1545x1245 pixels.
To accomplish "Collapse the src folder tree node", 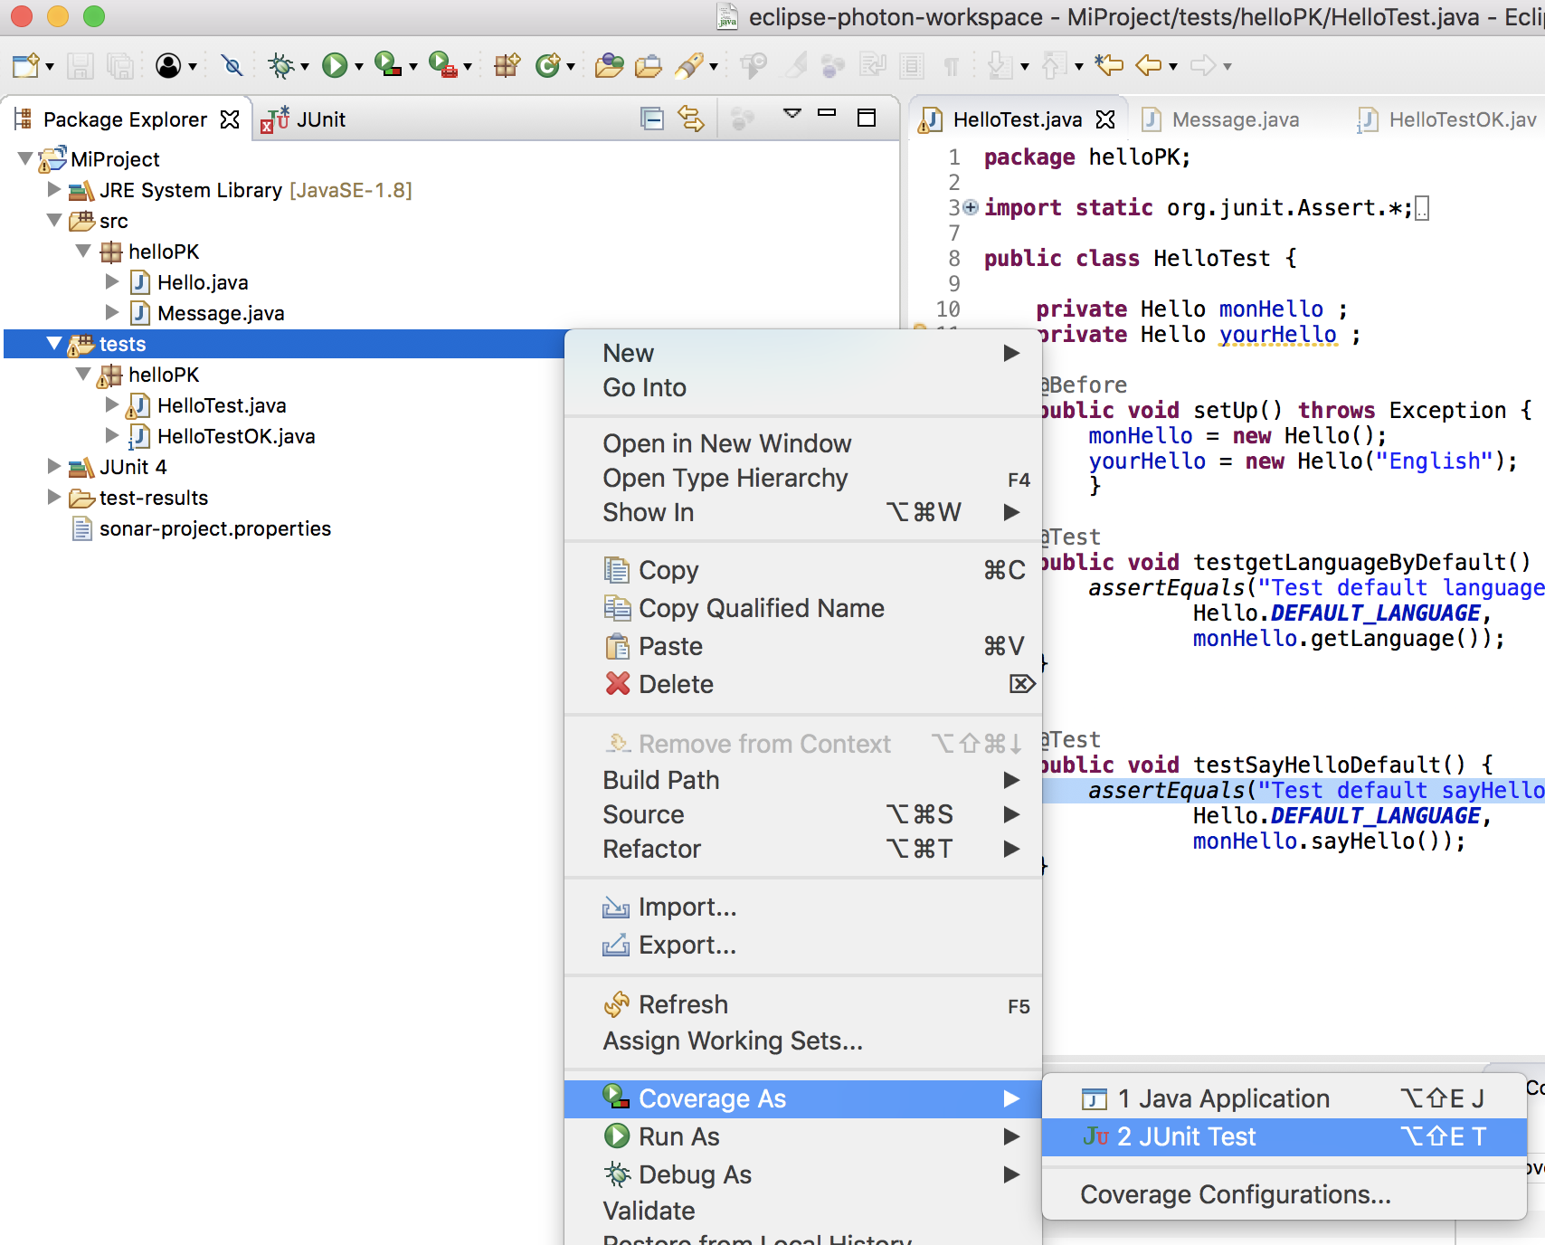I will [x=54, y=221].
